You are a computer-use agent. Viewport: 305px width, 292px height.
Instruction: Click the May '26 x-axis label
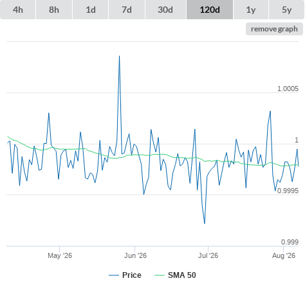coord(60,255)
